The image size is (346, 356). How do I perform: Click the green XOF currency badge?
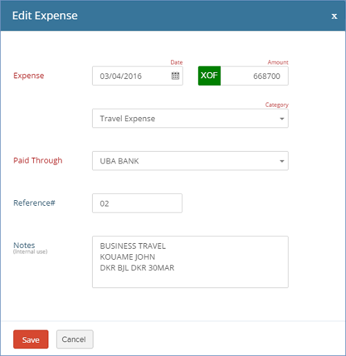209,75
